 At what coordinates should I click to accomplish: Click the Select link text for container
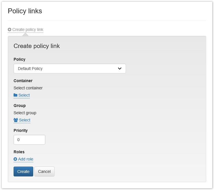point(24,95)
